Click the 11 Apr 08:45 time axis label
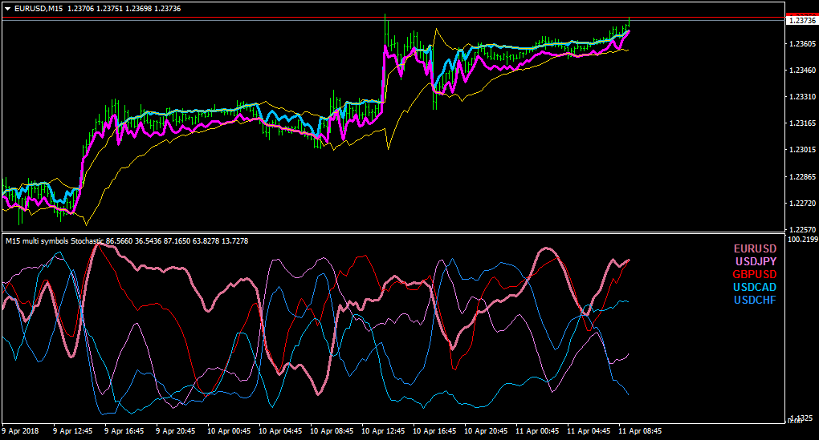 640,431
